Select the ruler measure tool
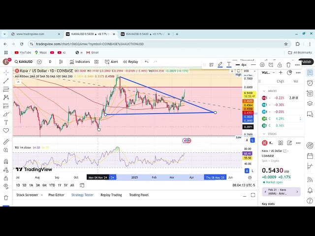This screenshot has width=315, height=236. (6, 142)
